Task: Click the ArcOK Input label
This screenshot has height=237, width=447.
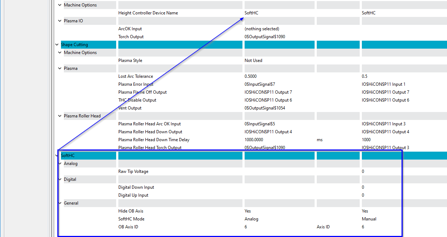Action: point(130,29)
